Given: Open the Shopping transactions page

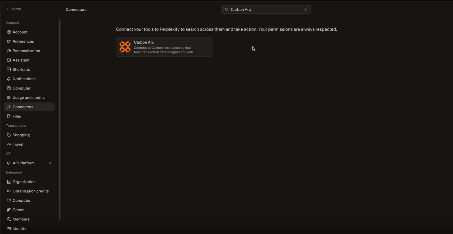Looking at the screenshot, I should click(29, 135).
